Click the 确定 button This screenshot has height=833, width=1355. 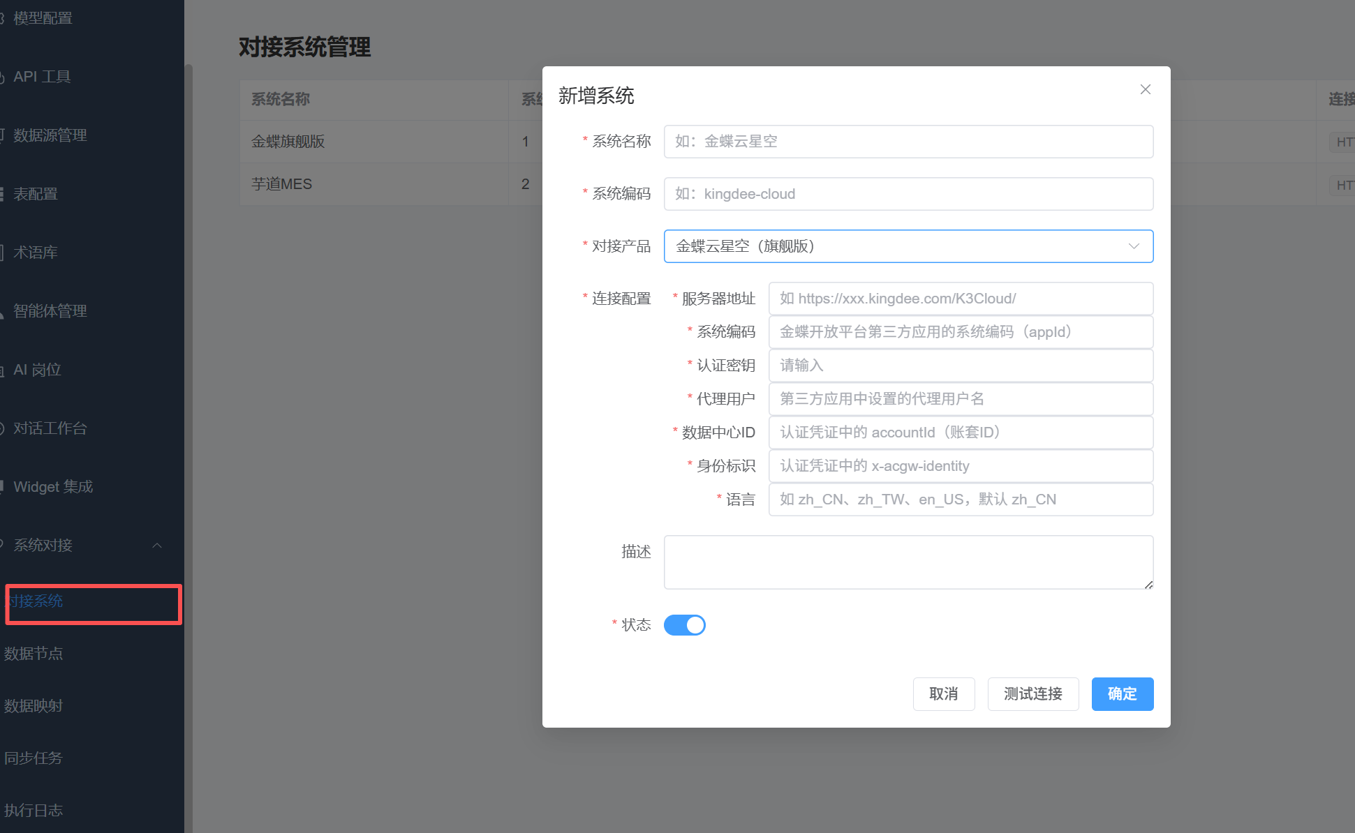pyautogui.click(x=1123, y=694)
